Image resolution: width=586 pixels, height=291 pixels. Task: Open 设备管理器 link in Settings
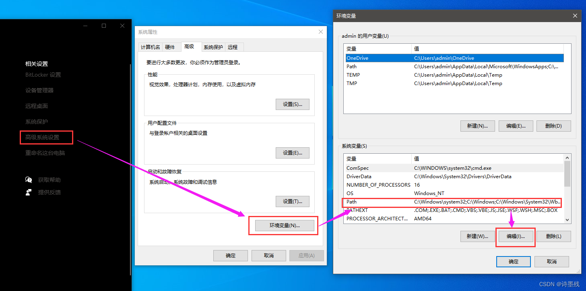click(x=39, y=90)
